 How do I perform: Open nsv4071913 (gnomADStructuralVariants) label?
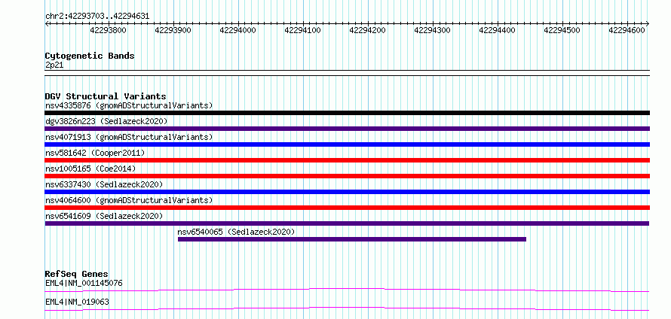click(x=129, y=137)
